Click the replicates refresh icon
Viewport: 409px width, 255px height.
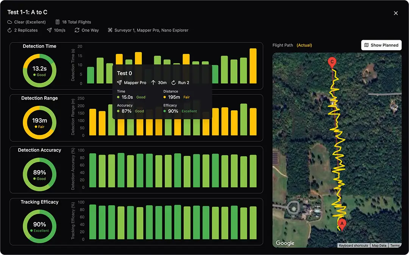[x=10, y=30]
